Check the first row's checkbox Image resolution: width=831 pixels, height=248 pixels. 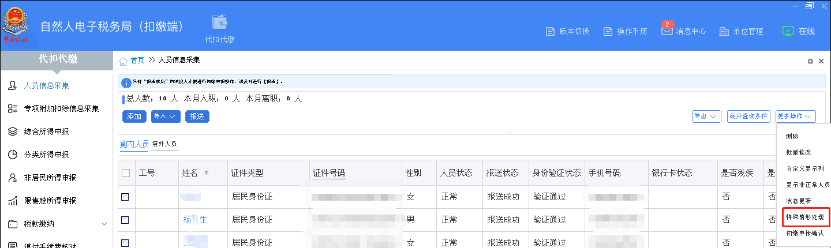[125, 197]
